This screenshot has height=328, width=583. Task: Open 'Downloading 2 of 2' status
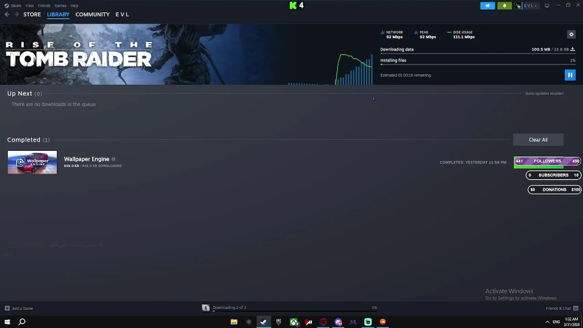coord(229,307)
